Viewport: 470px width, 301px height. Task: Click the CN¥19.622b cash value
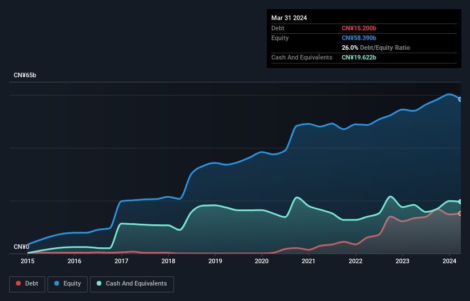359,57
